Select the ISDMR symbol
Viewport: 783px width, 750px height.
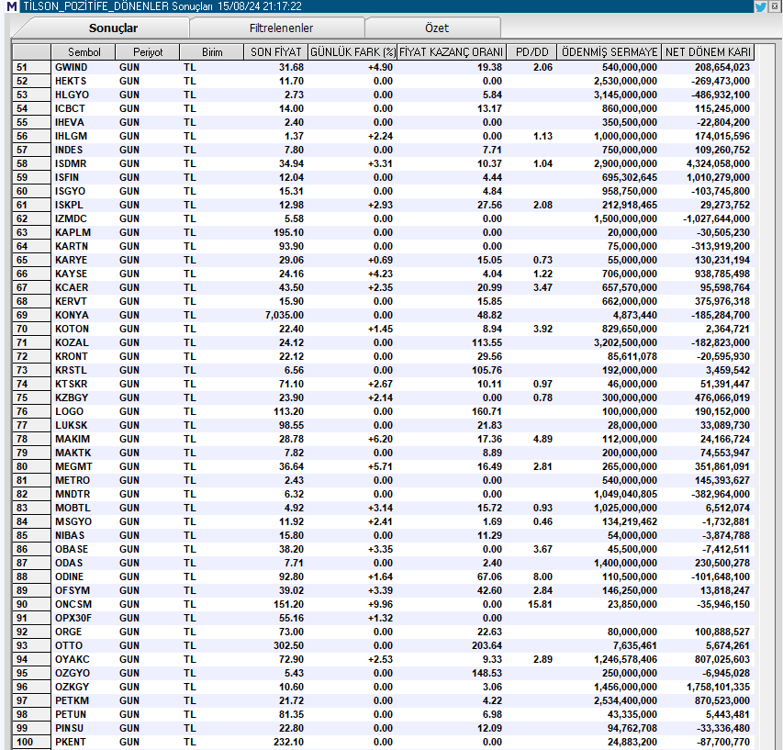pyautogui.click(x=71, y=163)
